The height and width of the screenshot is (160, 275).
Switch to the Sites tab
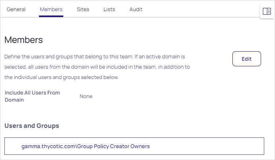point(83,9)
